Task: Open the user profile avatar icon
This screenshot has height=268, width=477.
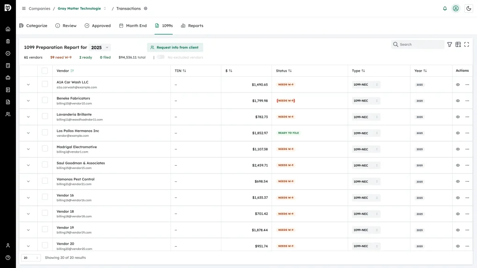Action: (456, 8)
